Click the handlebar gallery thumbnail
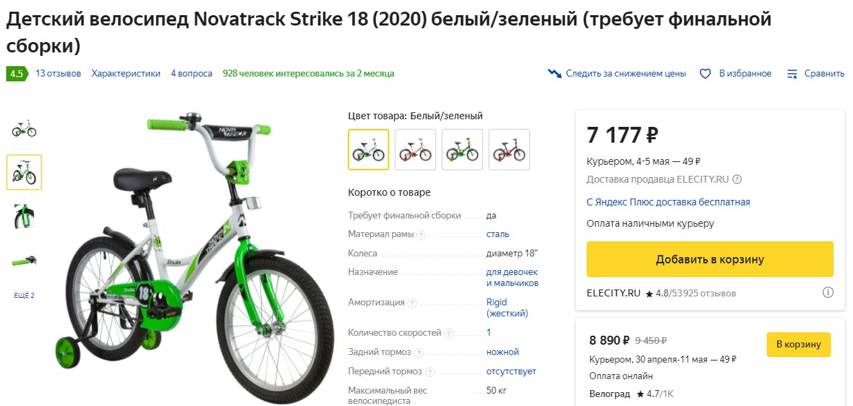853x406 pixels. tap(24, 262)
